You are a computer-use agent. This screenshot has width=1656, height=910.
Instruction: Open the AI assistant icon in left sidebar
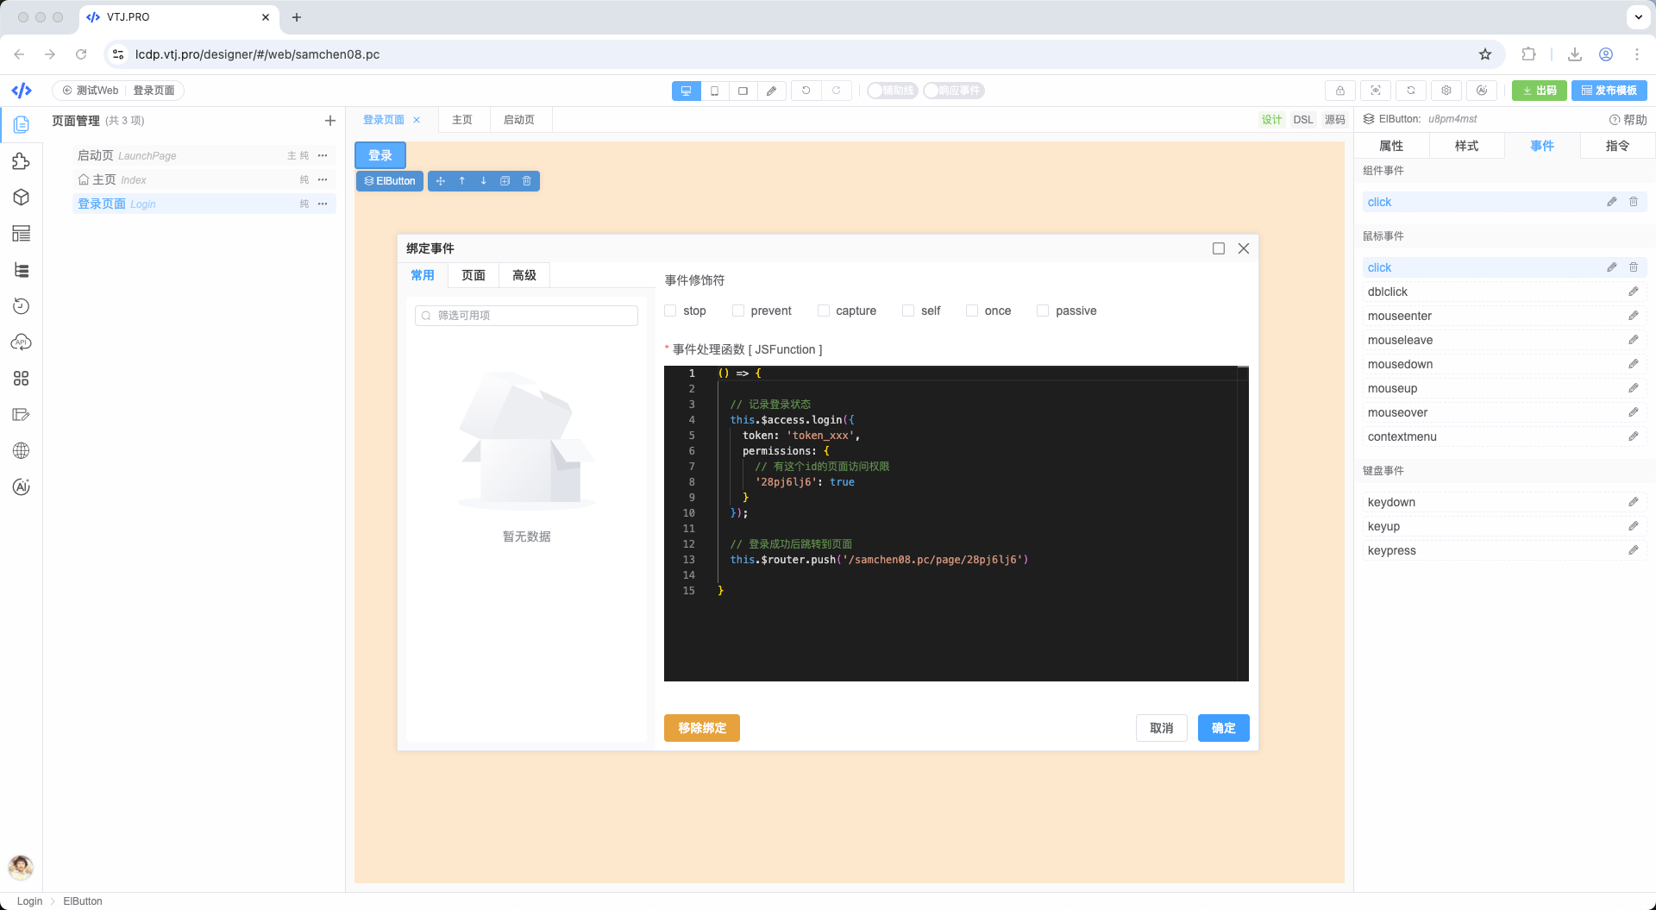(x=22, y=487)
